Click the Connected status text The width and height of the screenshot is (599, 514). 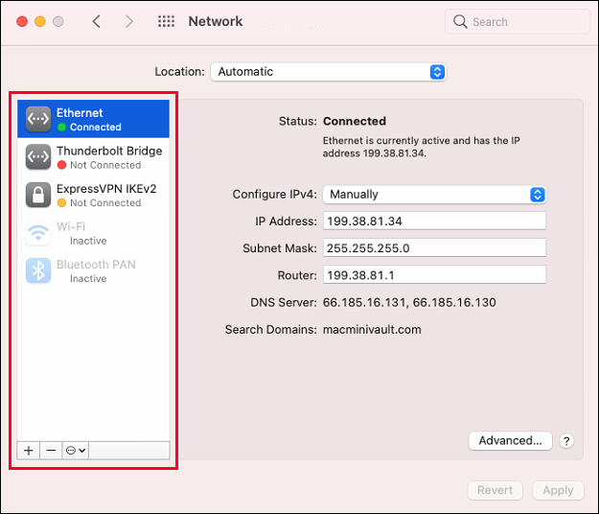coord(355,121)
